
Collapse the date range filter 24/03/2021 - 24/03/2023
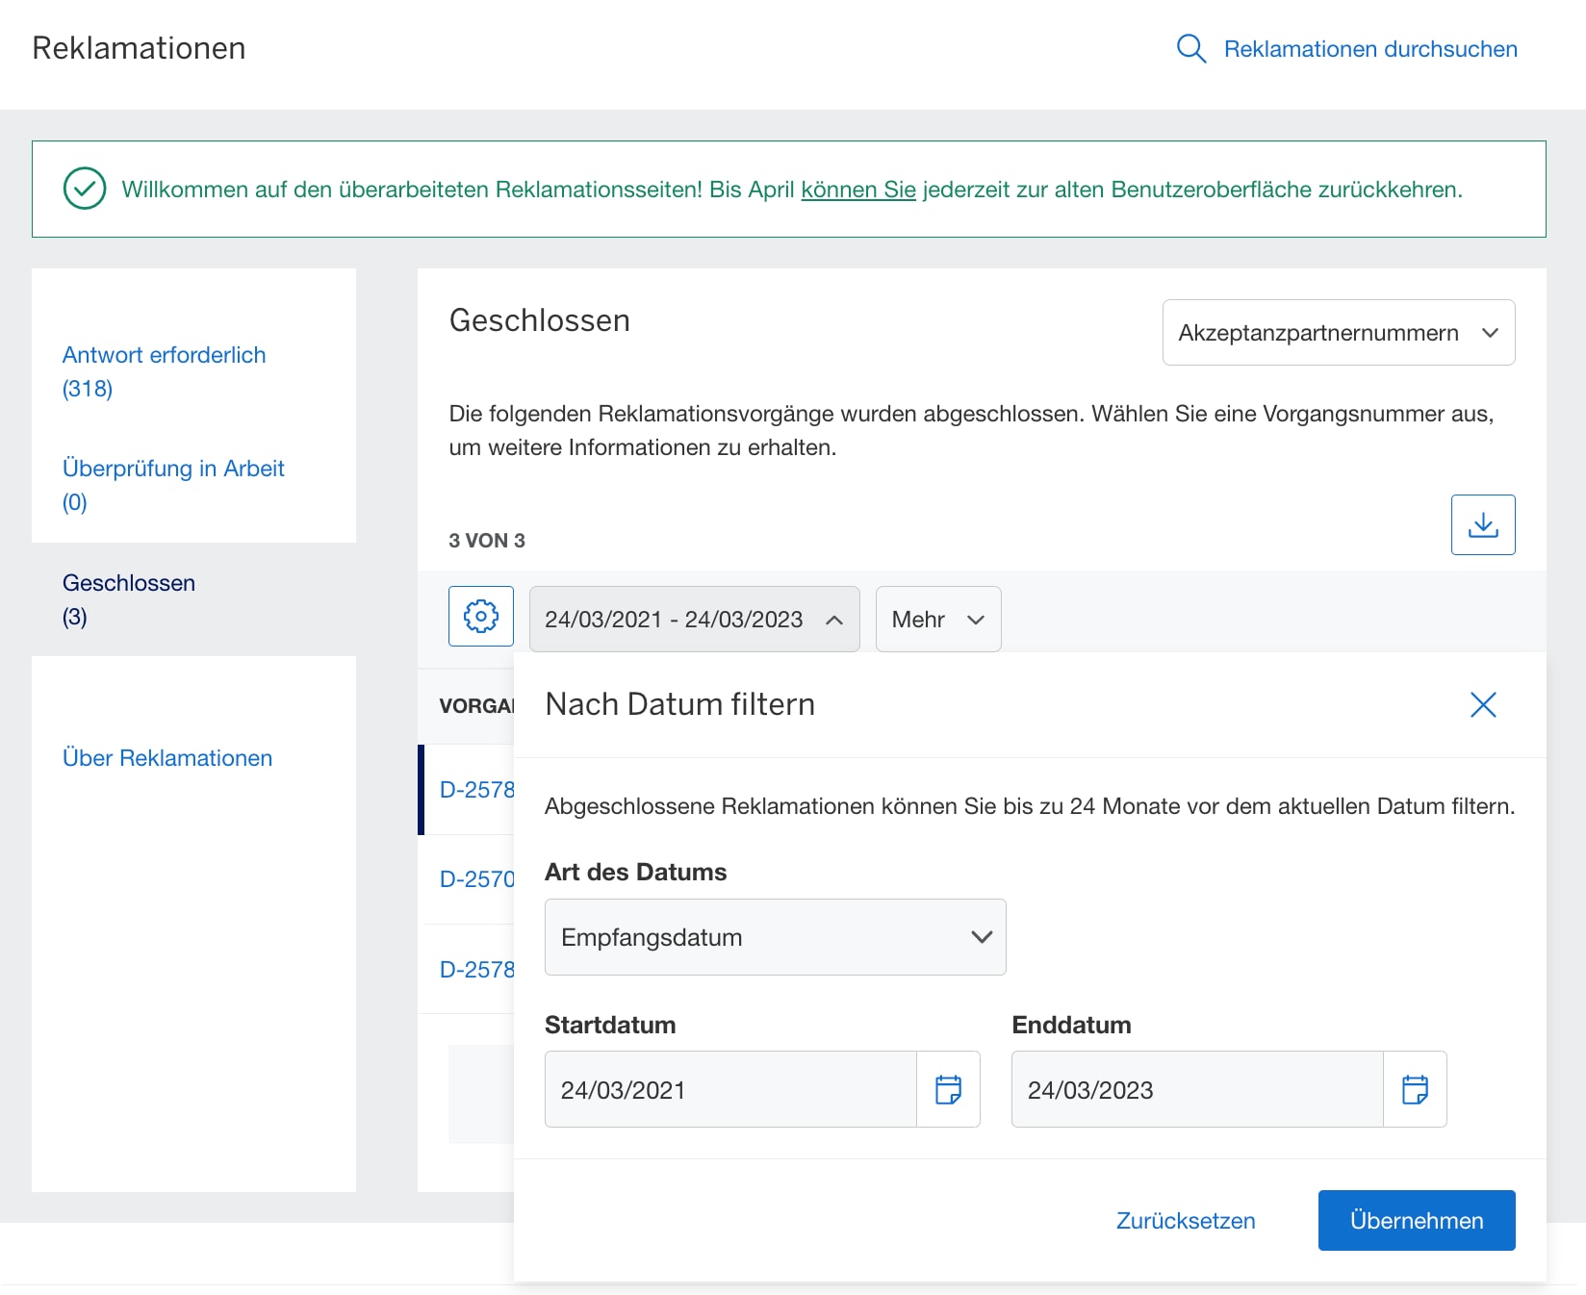click(x=693, y=619)
